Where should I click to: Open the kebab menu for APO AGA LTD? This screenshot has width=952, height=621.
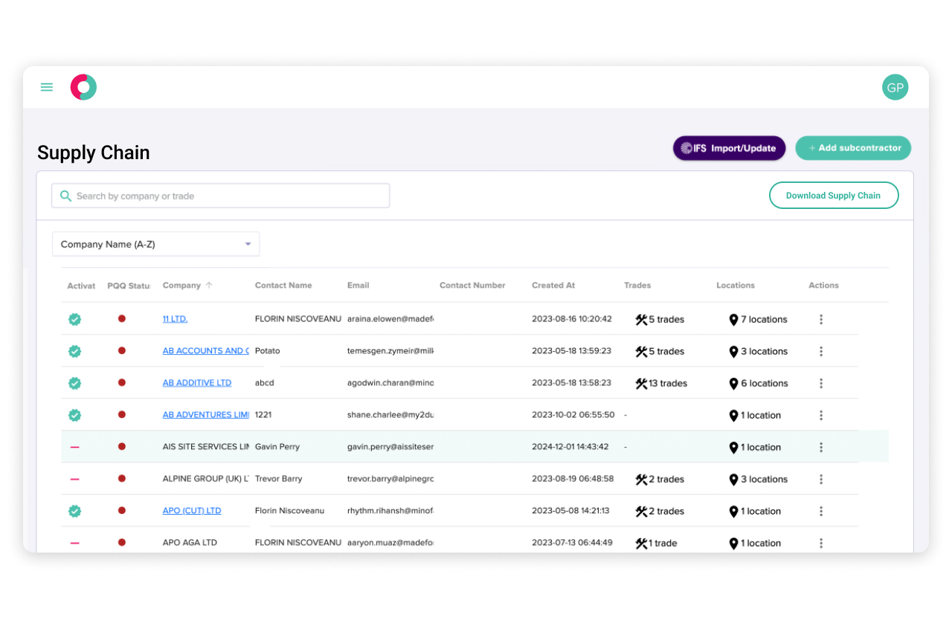[x=821, y=542]
